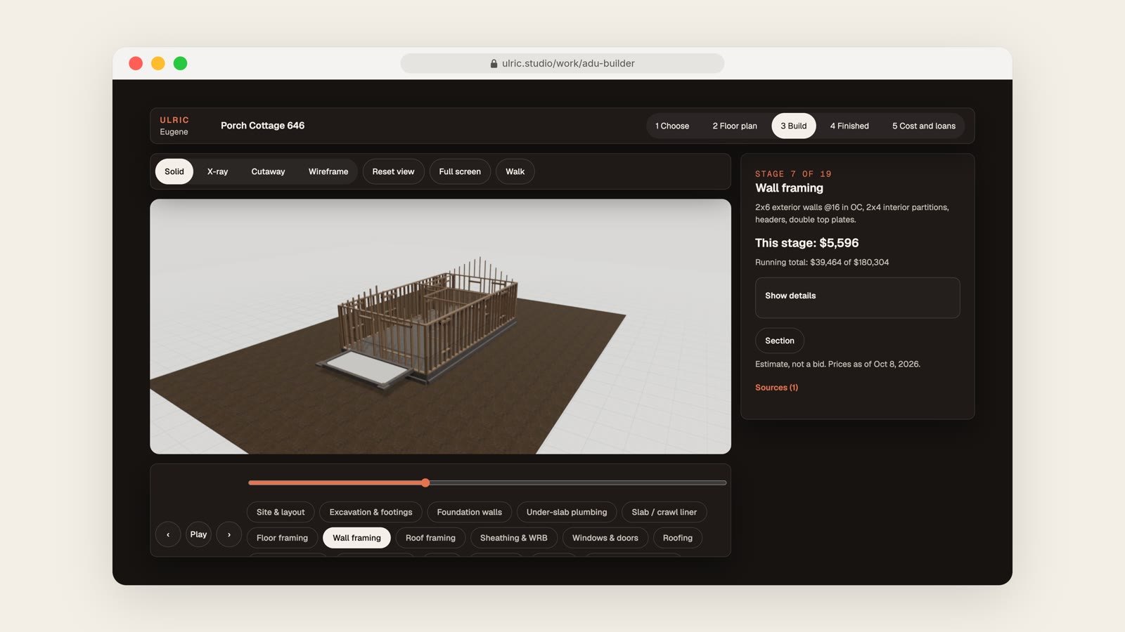This screenshot has height=632, width=1125.
Task: Jump to Foundation walls stage
Action: point(470,512)
